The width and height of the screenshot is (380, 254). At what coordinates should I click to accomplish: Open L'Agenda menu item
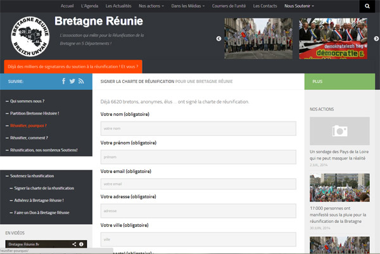point(89,6)
